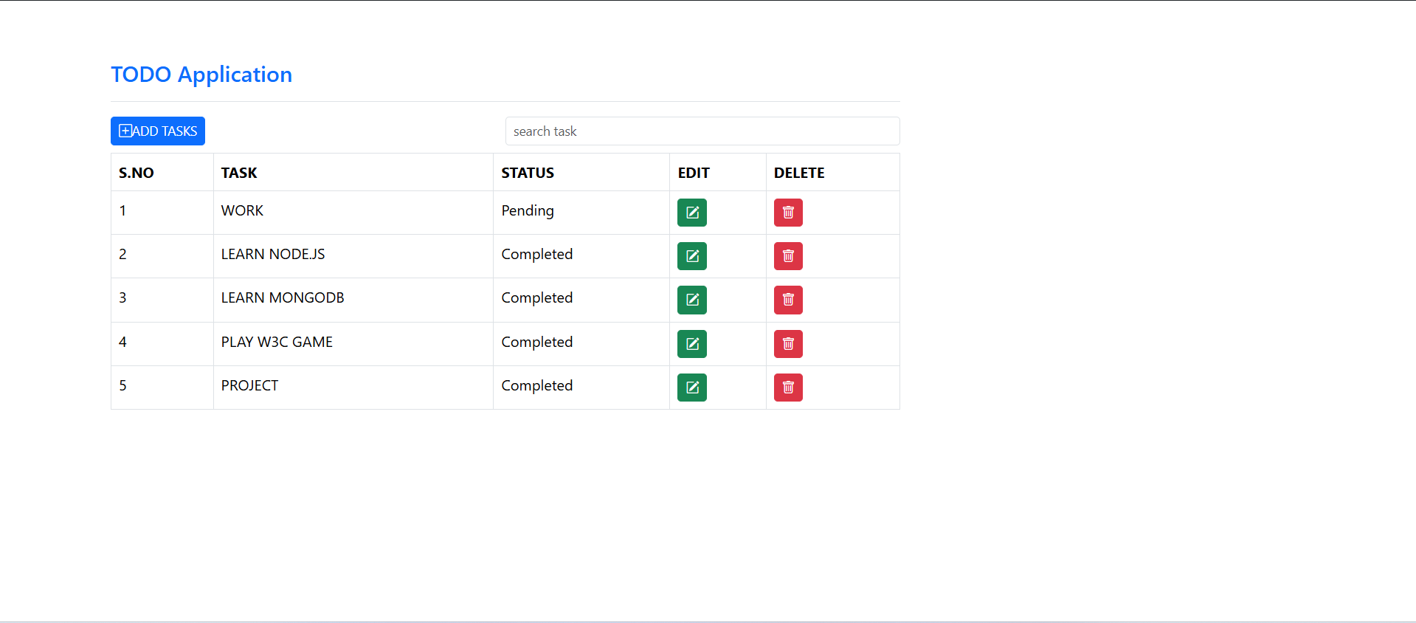Delete the PROJECT task
The image size is (1416, 623).
pos(788,388)
